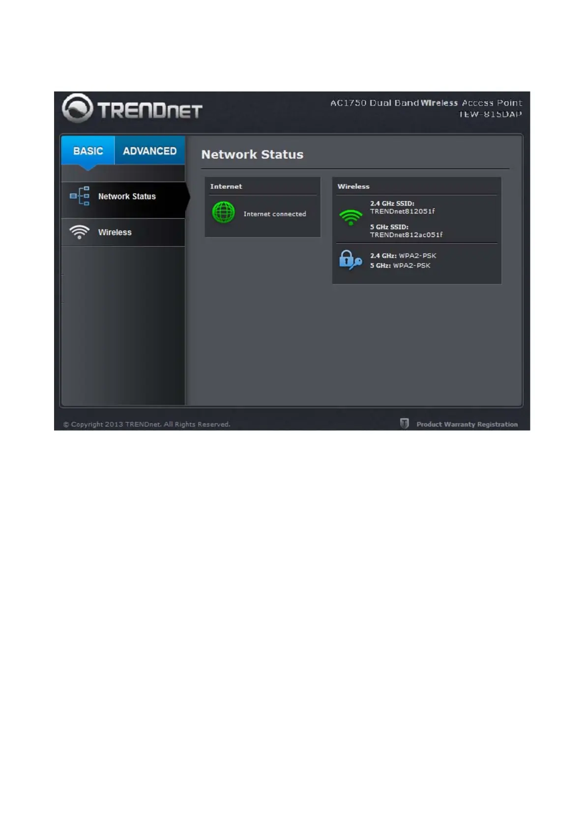Image resolution: width=585 pixels, height=828 pixels.
Task: Click the Network Status tree icon
Action: 80,196
